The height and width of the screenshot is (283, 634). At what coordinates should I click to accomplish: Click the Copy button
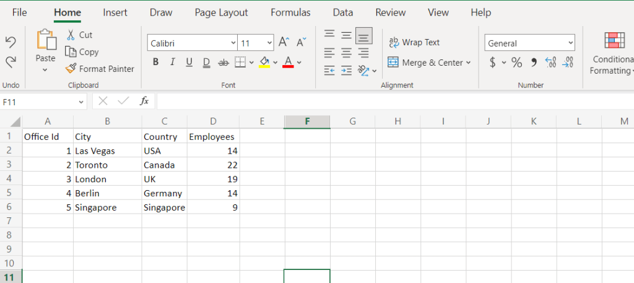tap(82, 52)
